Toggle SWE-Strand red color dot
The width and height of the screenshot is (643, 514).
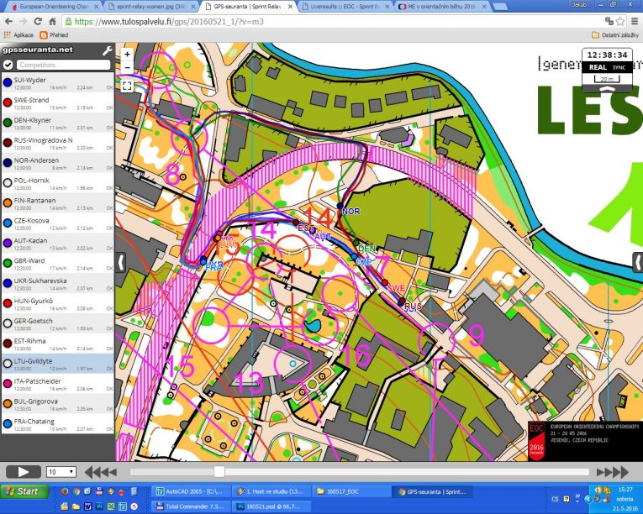tap(8, 102)
